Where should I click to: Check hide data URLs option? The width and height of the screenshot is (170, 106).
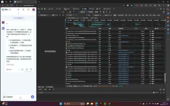pos(93,15)
